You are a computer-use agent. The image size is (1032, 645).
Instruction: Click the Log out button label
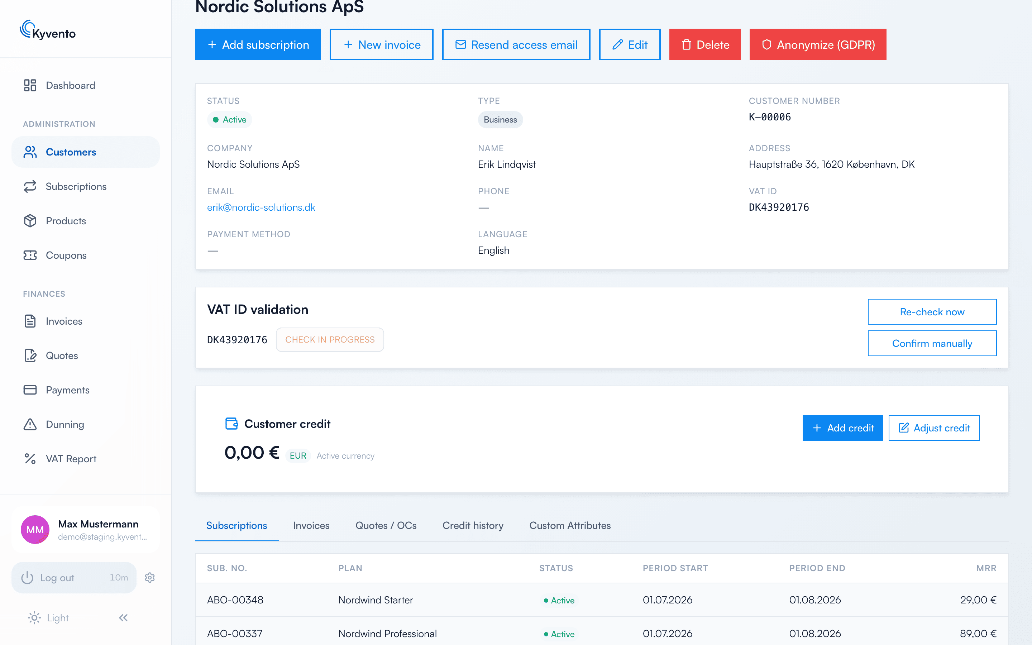click(57, 578)
